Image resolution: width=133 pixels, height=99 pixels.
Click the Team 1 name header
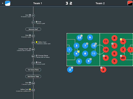(x=38, y=3)
